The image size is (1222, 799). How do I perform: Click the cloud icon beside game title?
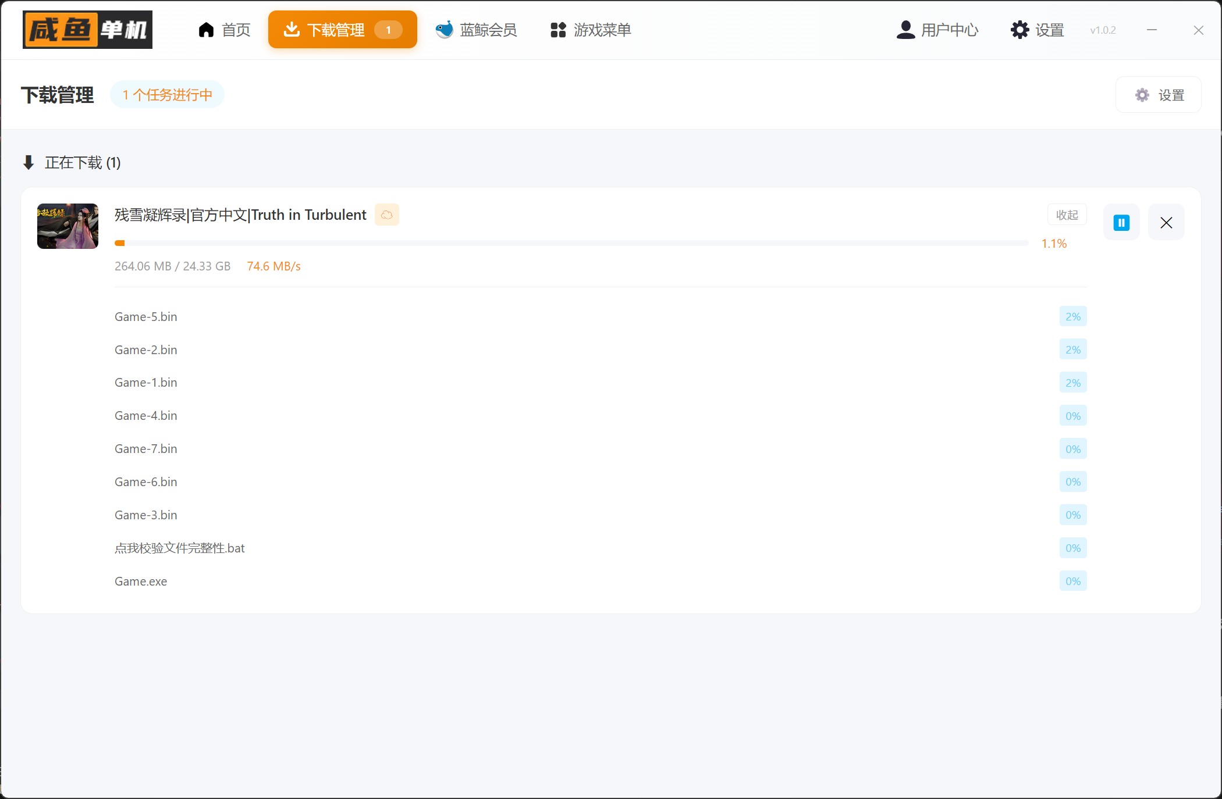pos(387,215)
